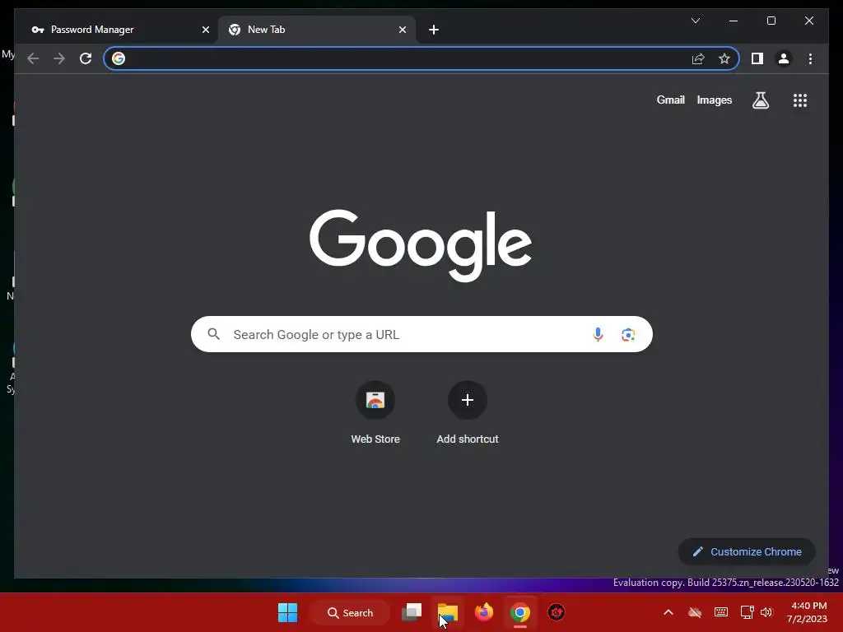The height and width of the screenshot is (632, 843).
Task: Open the network tray icon
Action: tap(747, 612)
